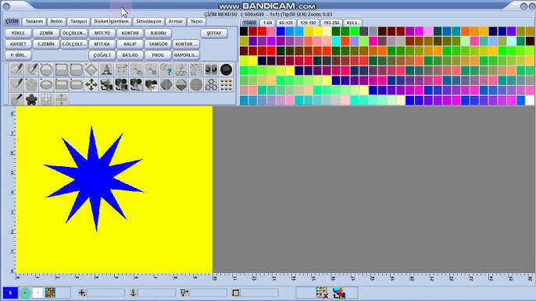Pick the white swatch at palette end
The height and width of the screenshot is (301, 536).
coord(530,101)
